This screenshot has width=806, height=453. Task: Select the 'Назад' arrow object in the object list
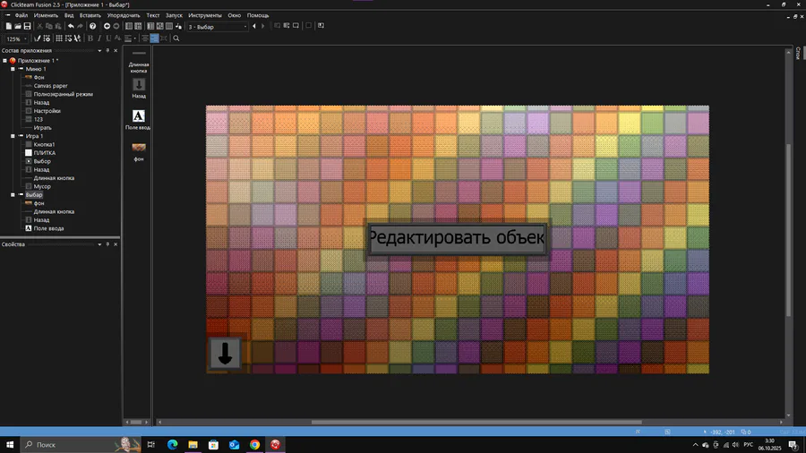tap(139, 84)
